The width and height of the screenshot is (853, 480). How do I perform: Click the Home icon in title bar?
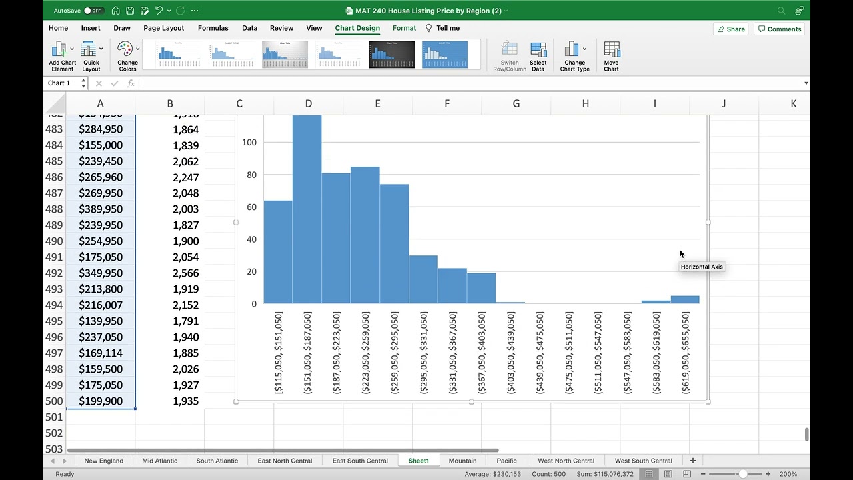pyautogui.click(x=116, y=11)
